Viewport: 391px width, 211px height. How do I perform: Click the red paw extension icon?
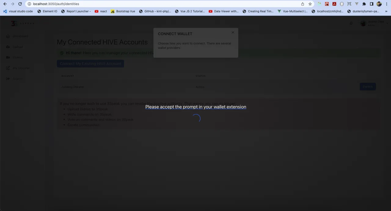[327, 4]
